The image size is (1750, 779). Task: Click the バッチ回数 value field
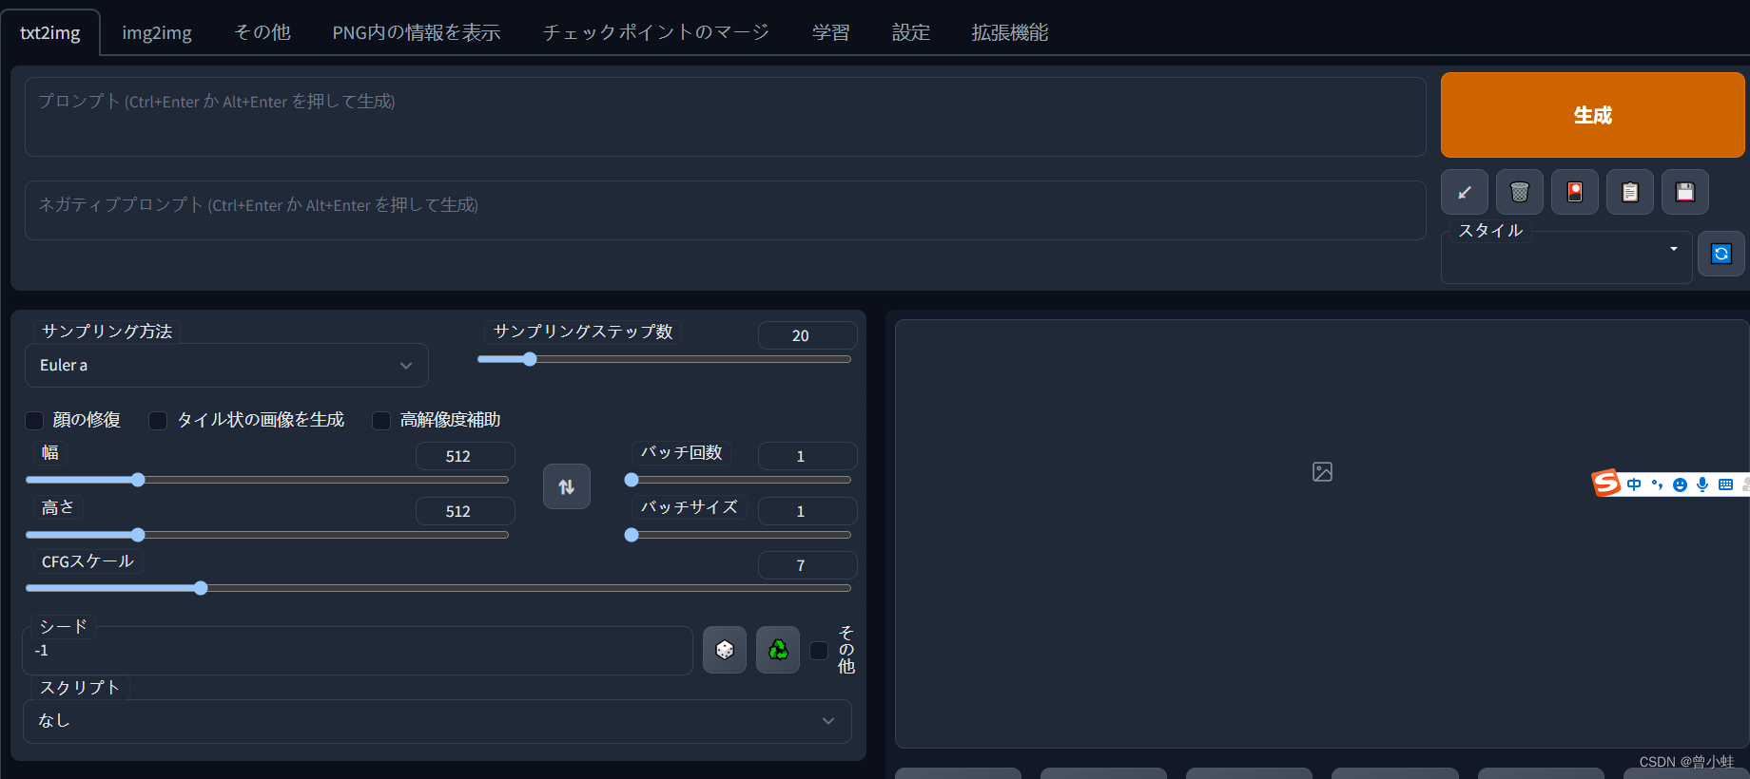(807, 456)
